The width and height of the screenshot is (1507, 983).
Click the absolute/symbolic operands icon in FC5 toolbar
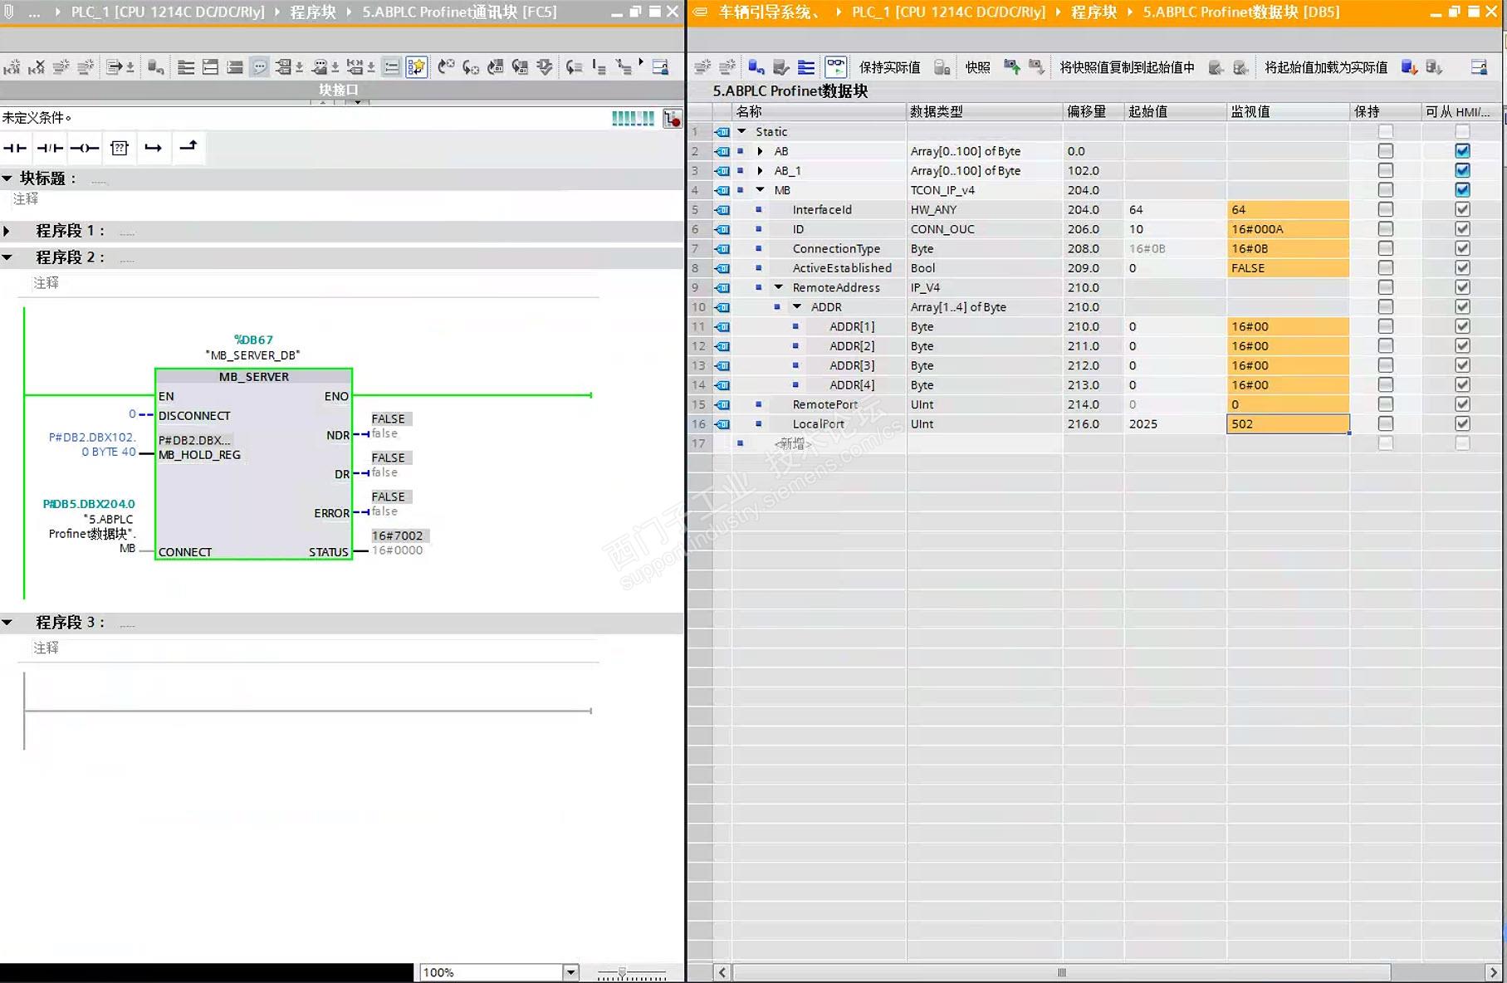pyautogui.click(x=284, y=67)
